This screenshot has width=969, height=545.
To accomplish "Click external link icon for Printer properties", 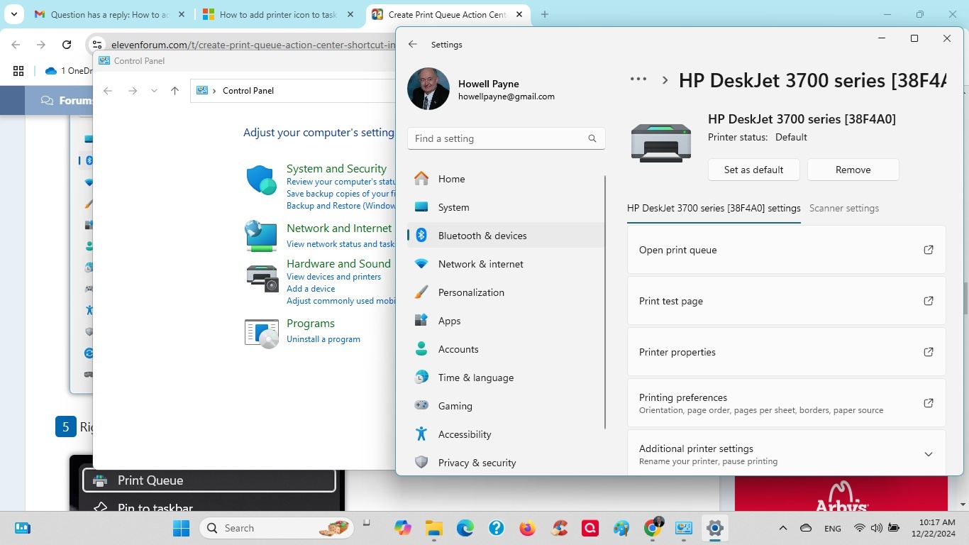I will click(x=928, y=352).
